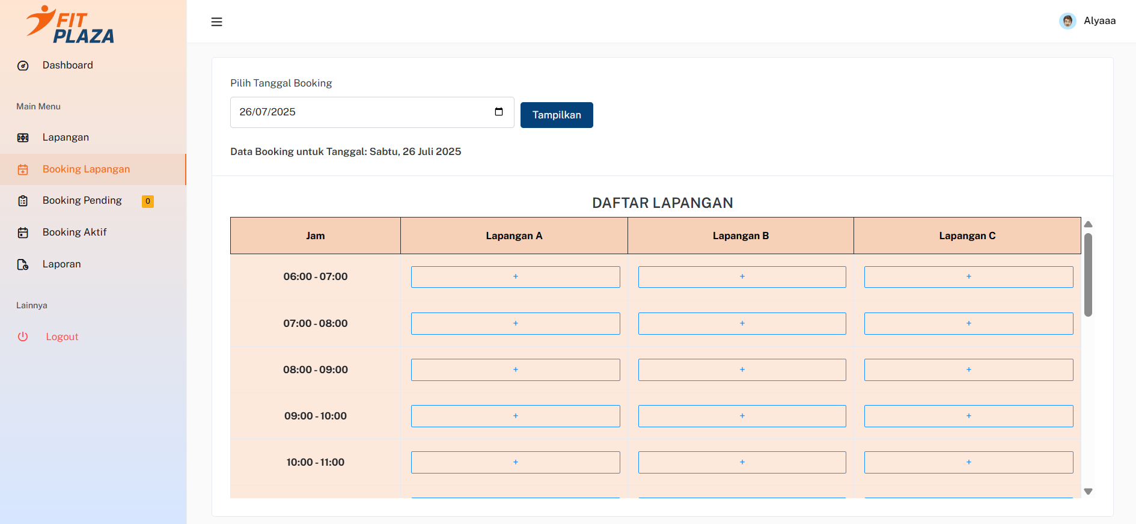Viewport: 1136px width, 524px height.
Task: Add booking for Lapangan A at 06:00 - 07:00
Action: (x=515, y=277)
